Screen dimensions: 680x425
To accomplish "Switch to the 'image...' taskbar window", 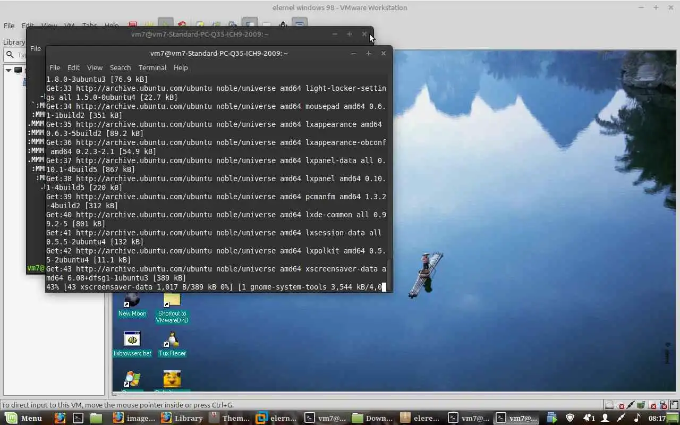I will 134,418.
